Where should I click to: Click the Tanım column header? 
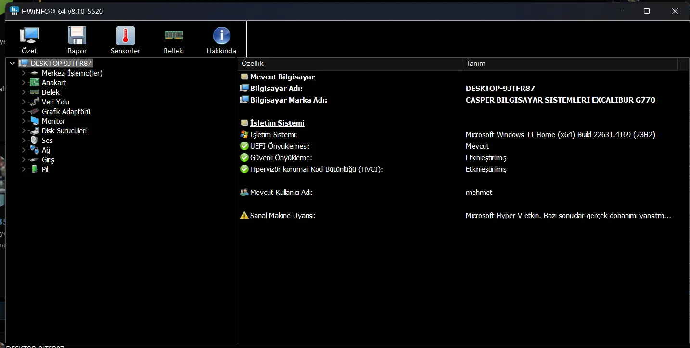click(570, 64)
